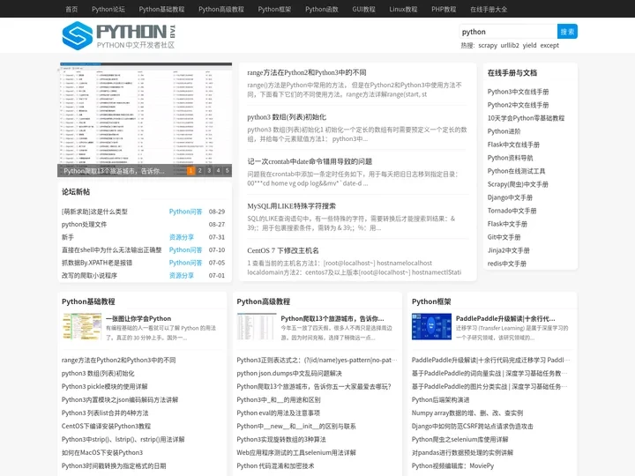Click thumbnail for Python爬取13个旅游城市 article
The width and height of the screenshot is (635, 476).
pos(257,326)
